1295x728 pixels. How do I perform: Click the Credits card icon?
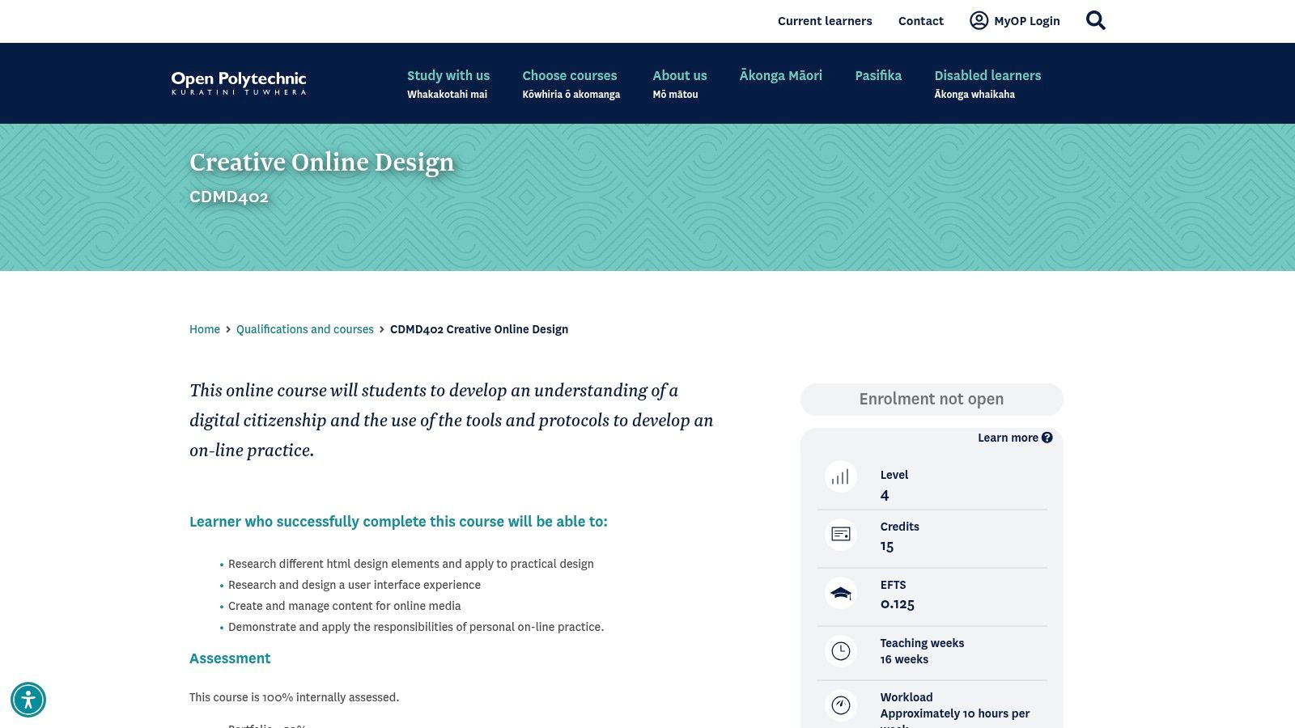(840, 535)
